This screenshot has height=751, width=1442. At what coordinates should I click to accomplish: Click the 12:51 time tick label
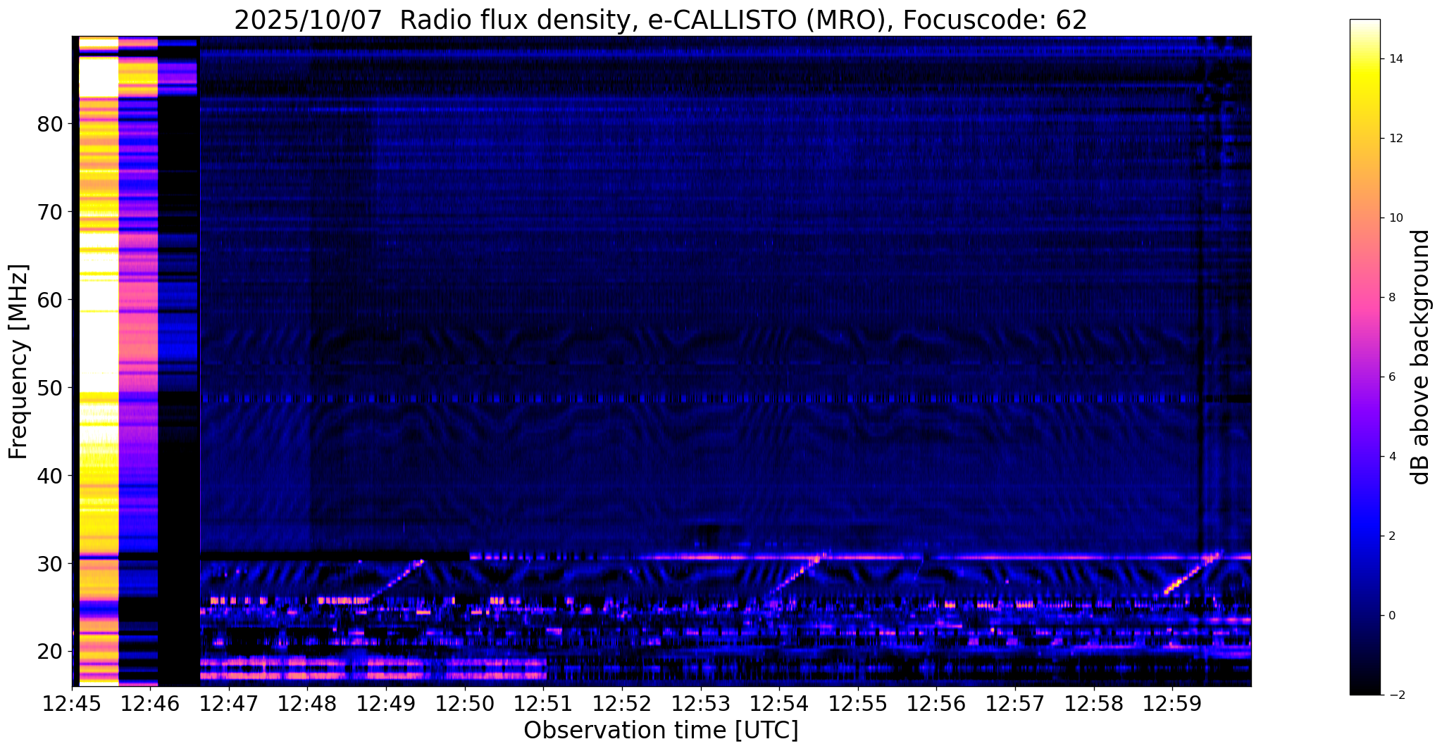click(x=544, y=702)
